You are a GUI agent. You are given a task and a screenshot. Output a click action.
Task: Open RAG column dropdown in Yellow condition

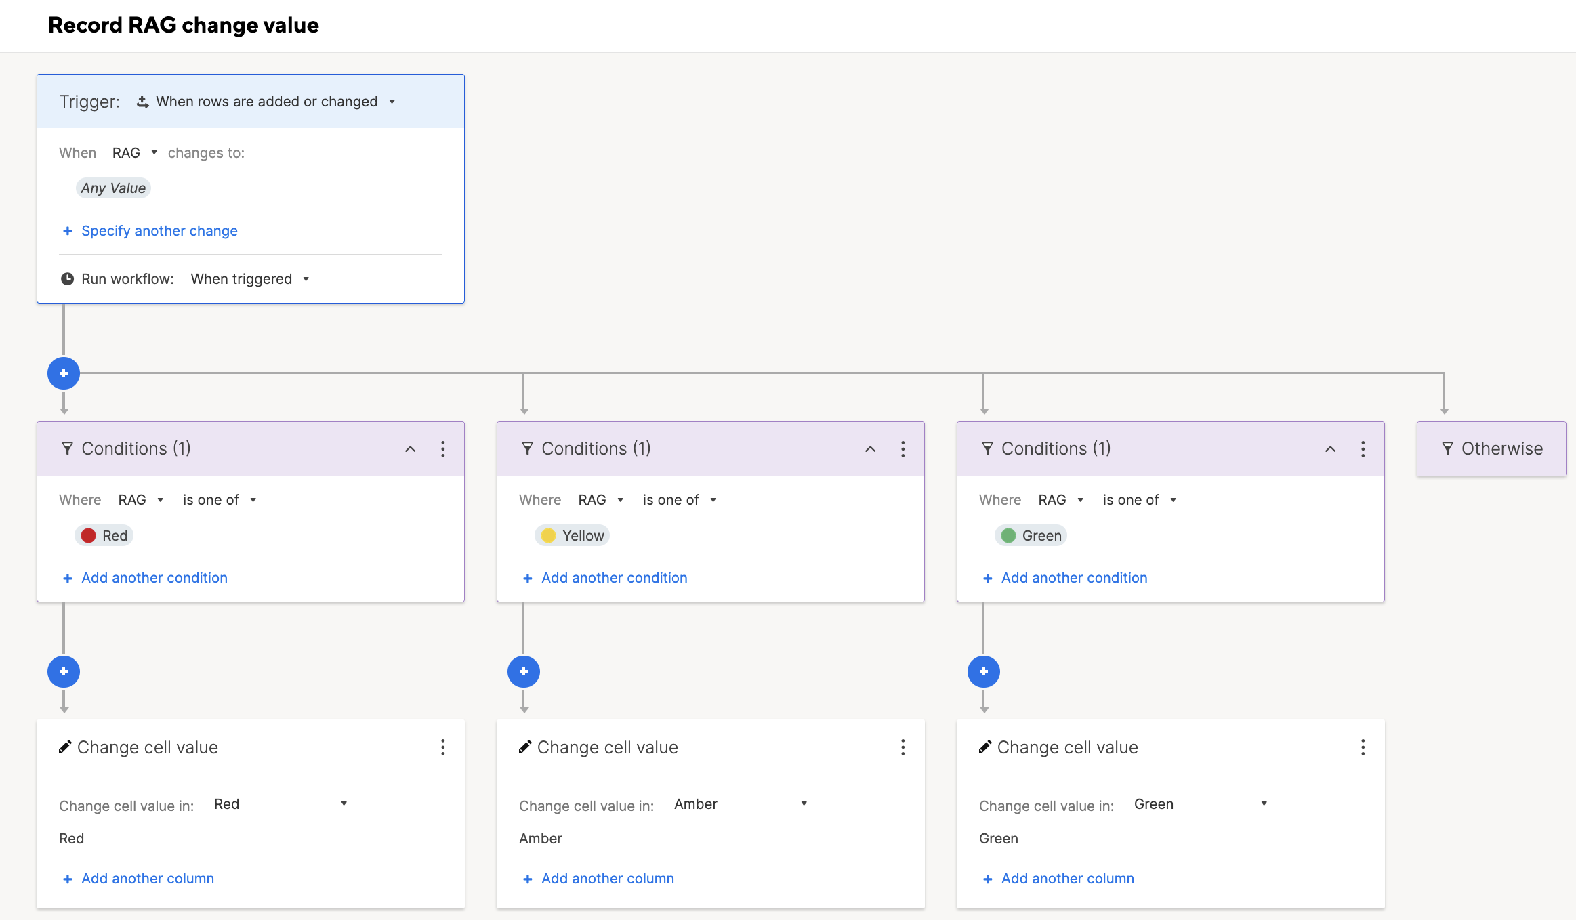coord(601,500)
